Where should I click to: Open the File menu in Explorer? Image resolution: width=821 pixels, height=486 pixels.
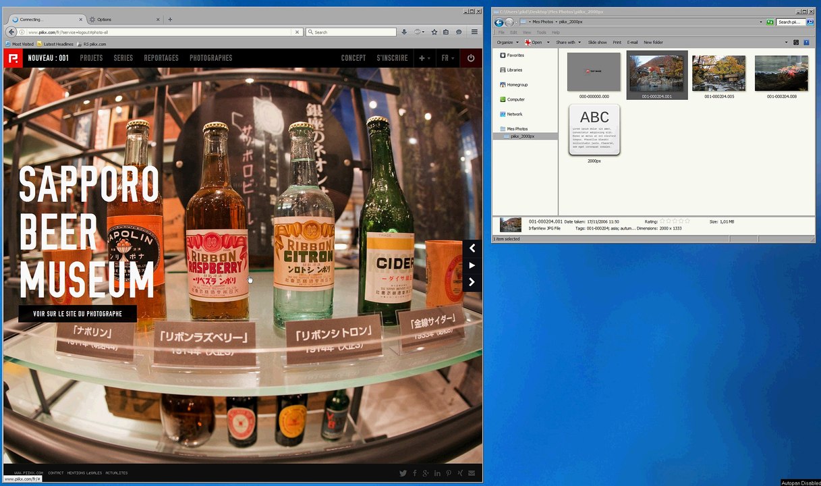[x=501, y=32]
